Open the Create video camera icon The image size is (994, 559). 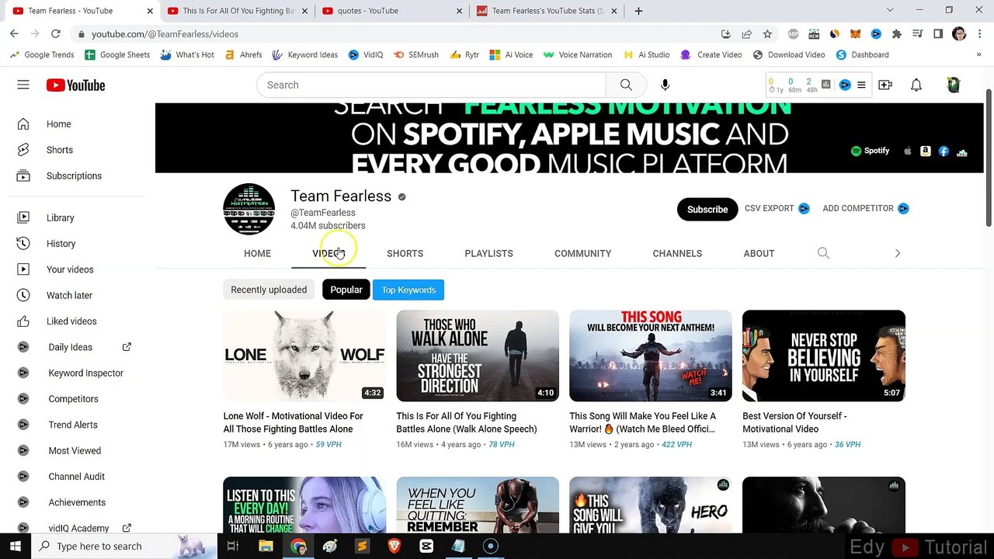(x=885, y=85)
